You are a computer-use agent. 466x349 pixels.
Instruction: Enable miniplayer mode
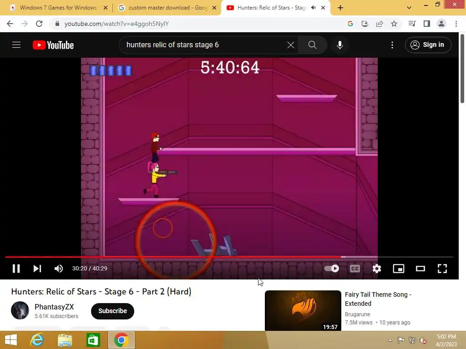[398, 268]
